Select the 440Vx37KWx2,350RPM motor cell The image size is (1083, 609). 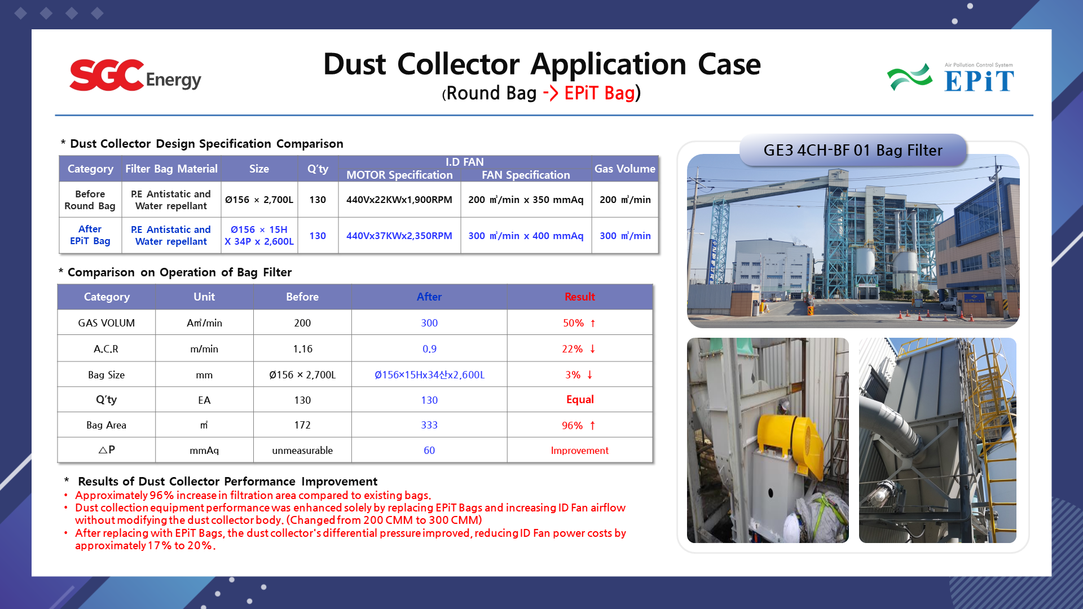[x=399, y=236]
